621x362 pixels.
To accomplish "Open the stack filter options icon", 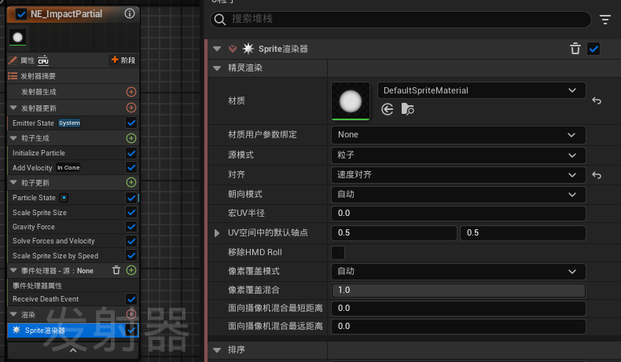I will [605, 19].
